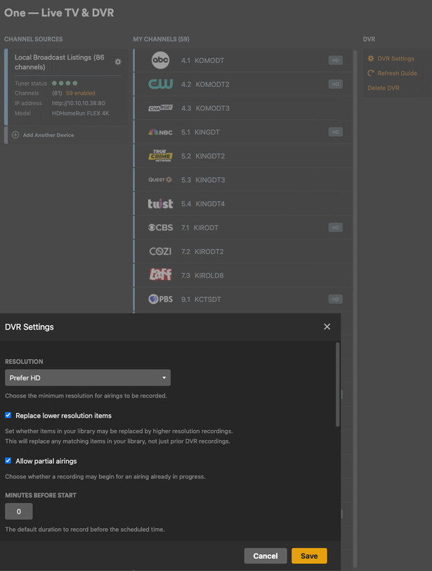Viewport: 432px width, 571px height.
Task: Click the HDHomeRun FLEX 4K model text
Action: pos(80,113)
